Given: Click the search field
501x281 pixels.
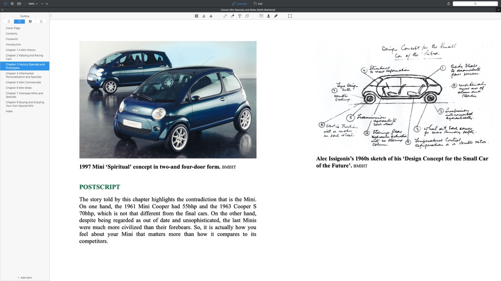Looking at the screenshot, I should point(475,3).
